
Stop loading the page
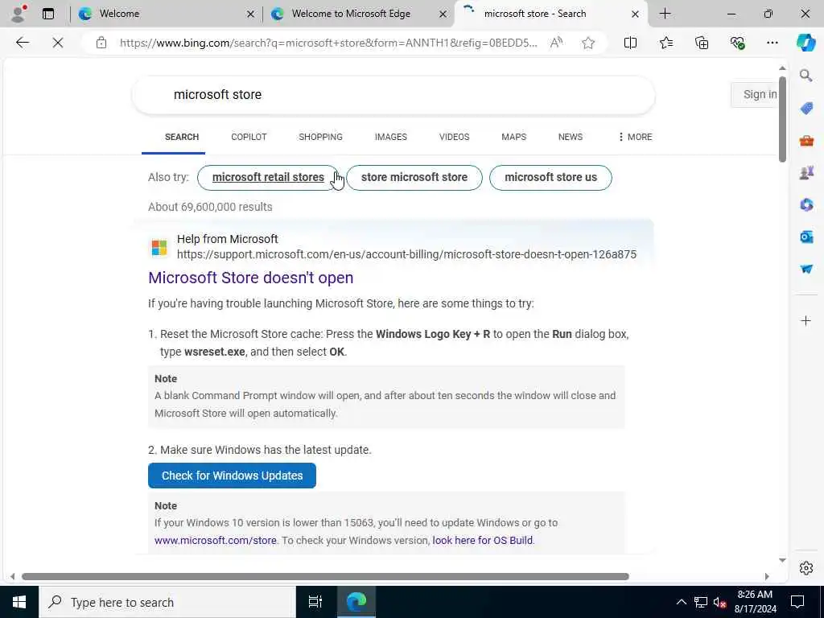tap(58, 43)
